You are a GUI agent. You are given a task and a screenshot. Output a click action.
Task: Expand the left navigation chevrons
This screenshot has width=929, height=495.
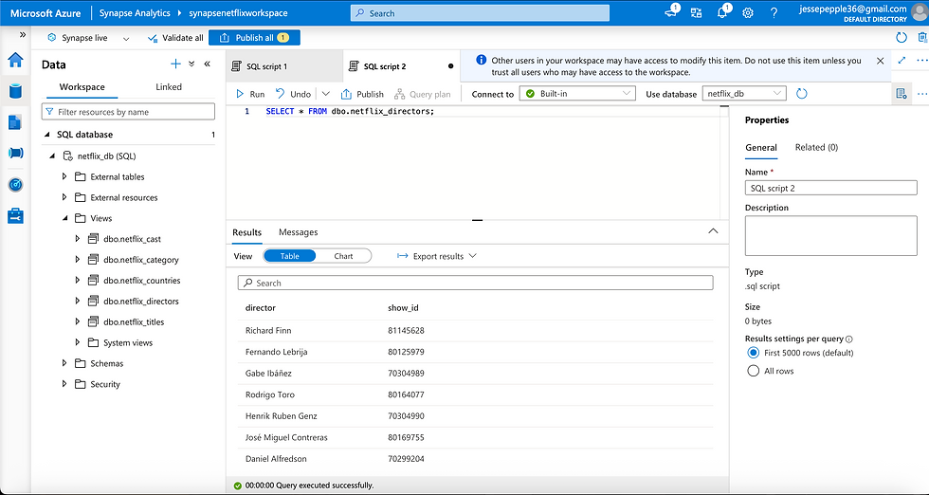point(23,35)
